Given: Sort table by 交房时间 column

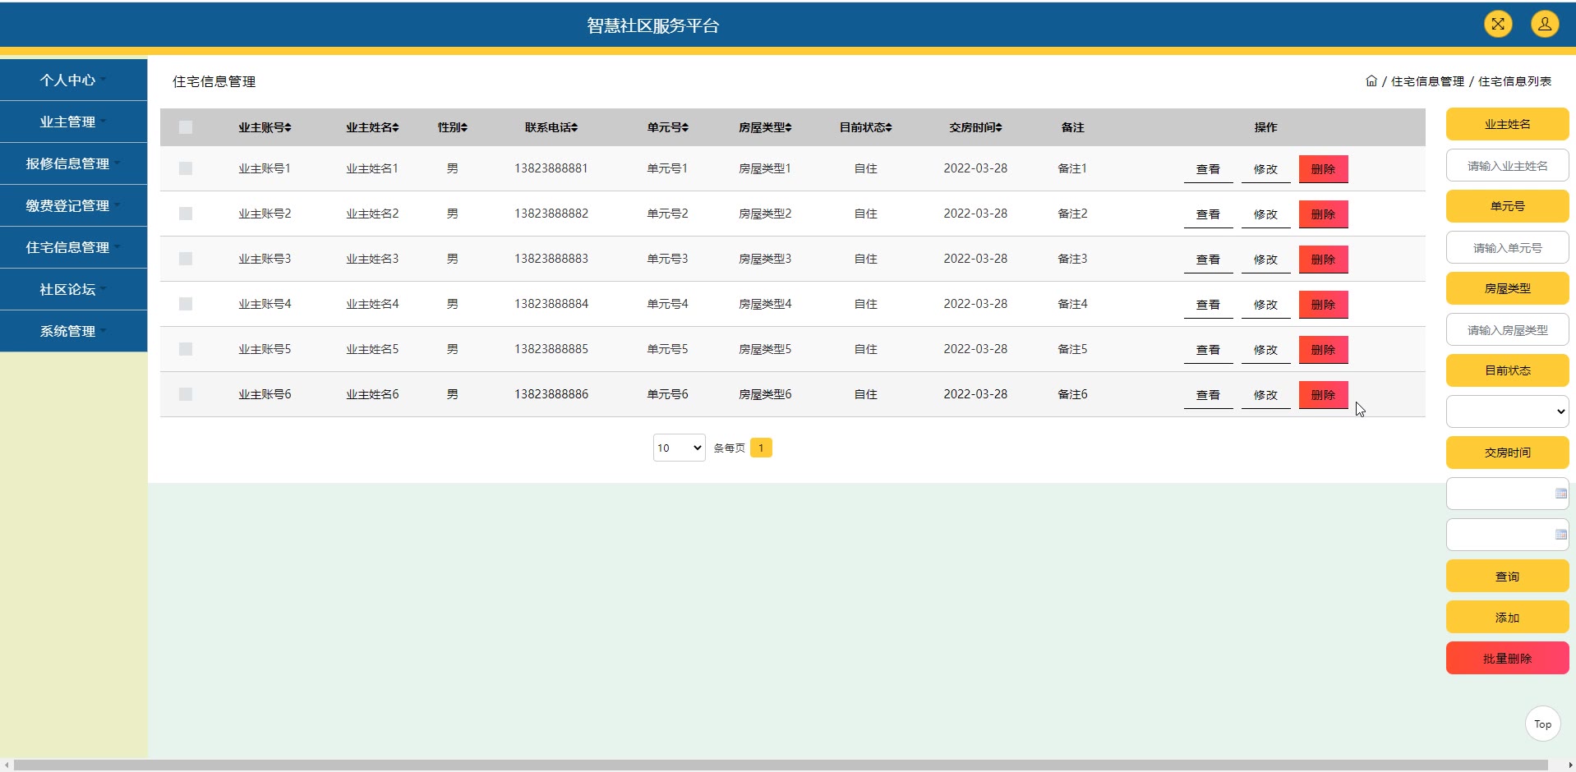Looking at the screenshot, I should [x=998, y=127].
